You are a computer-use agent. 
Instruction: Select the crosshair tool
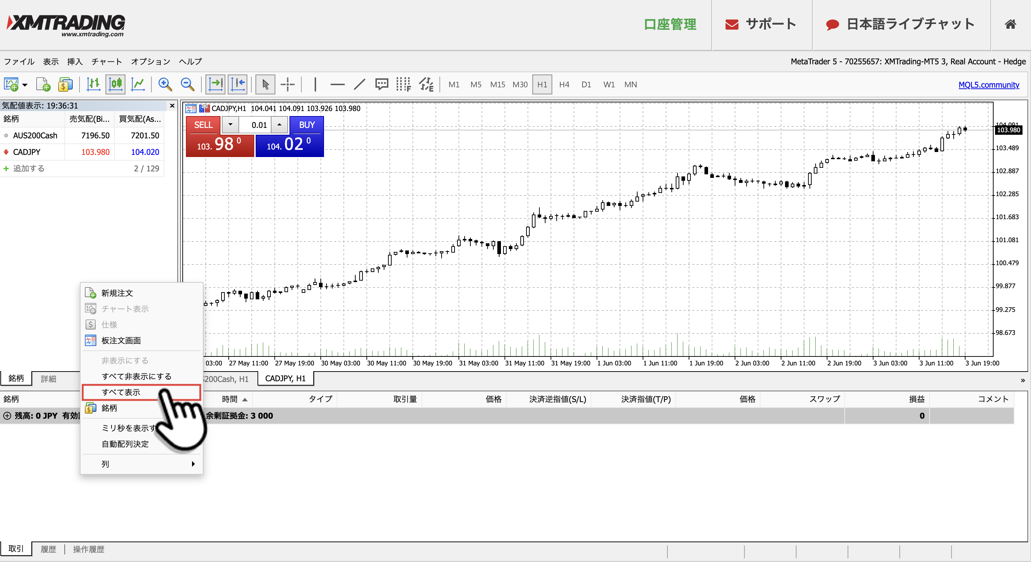[x=288, y=84]
